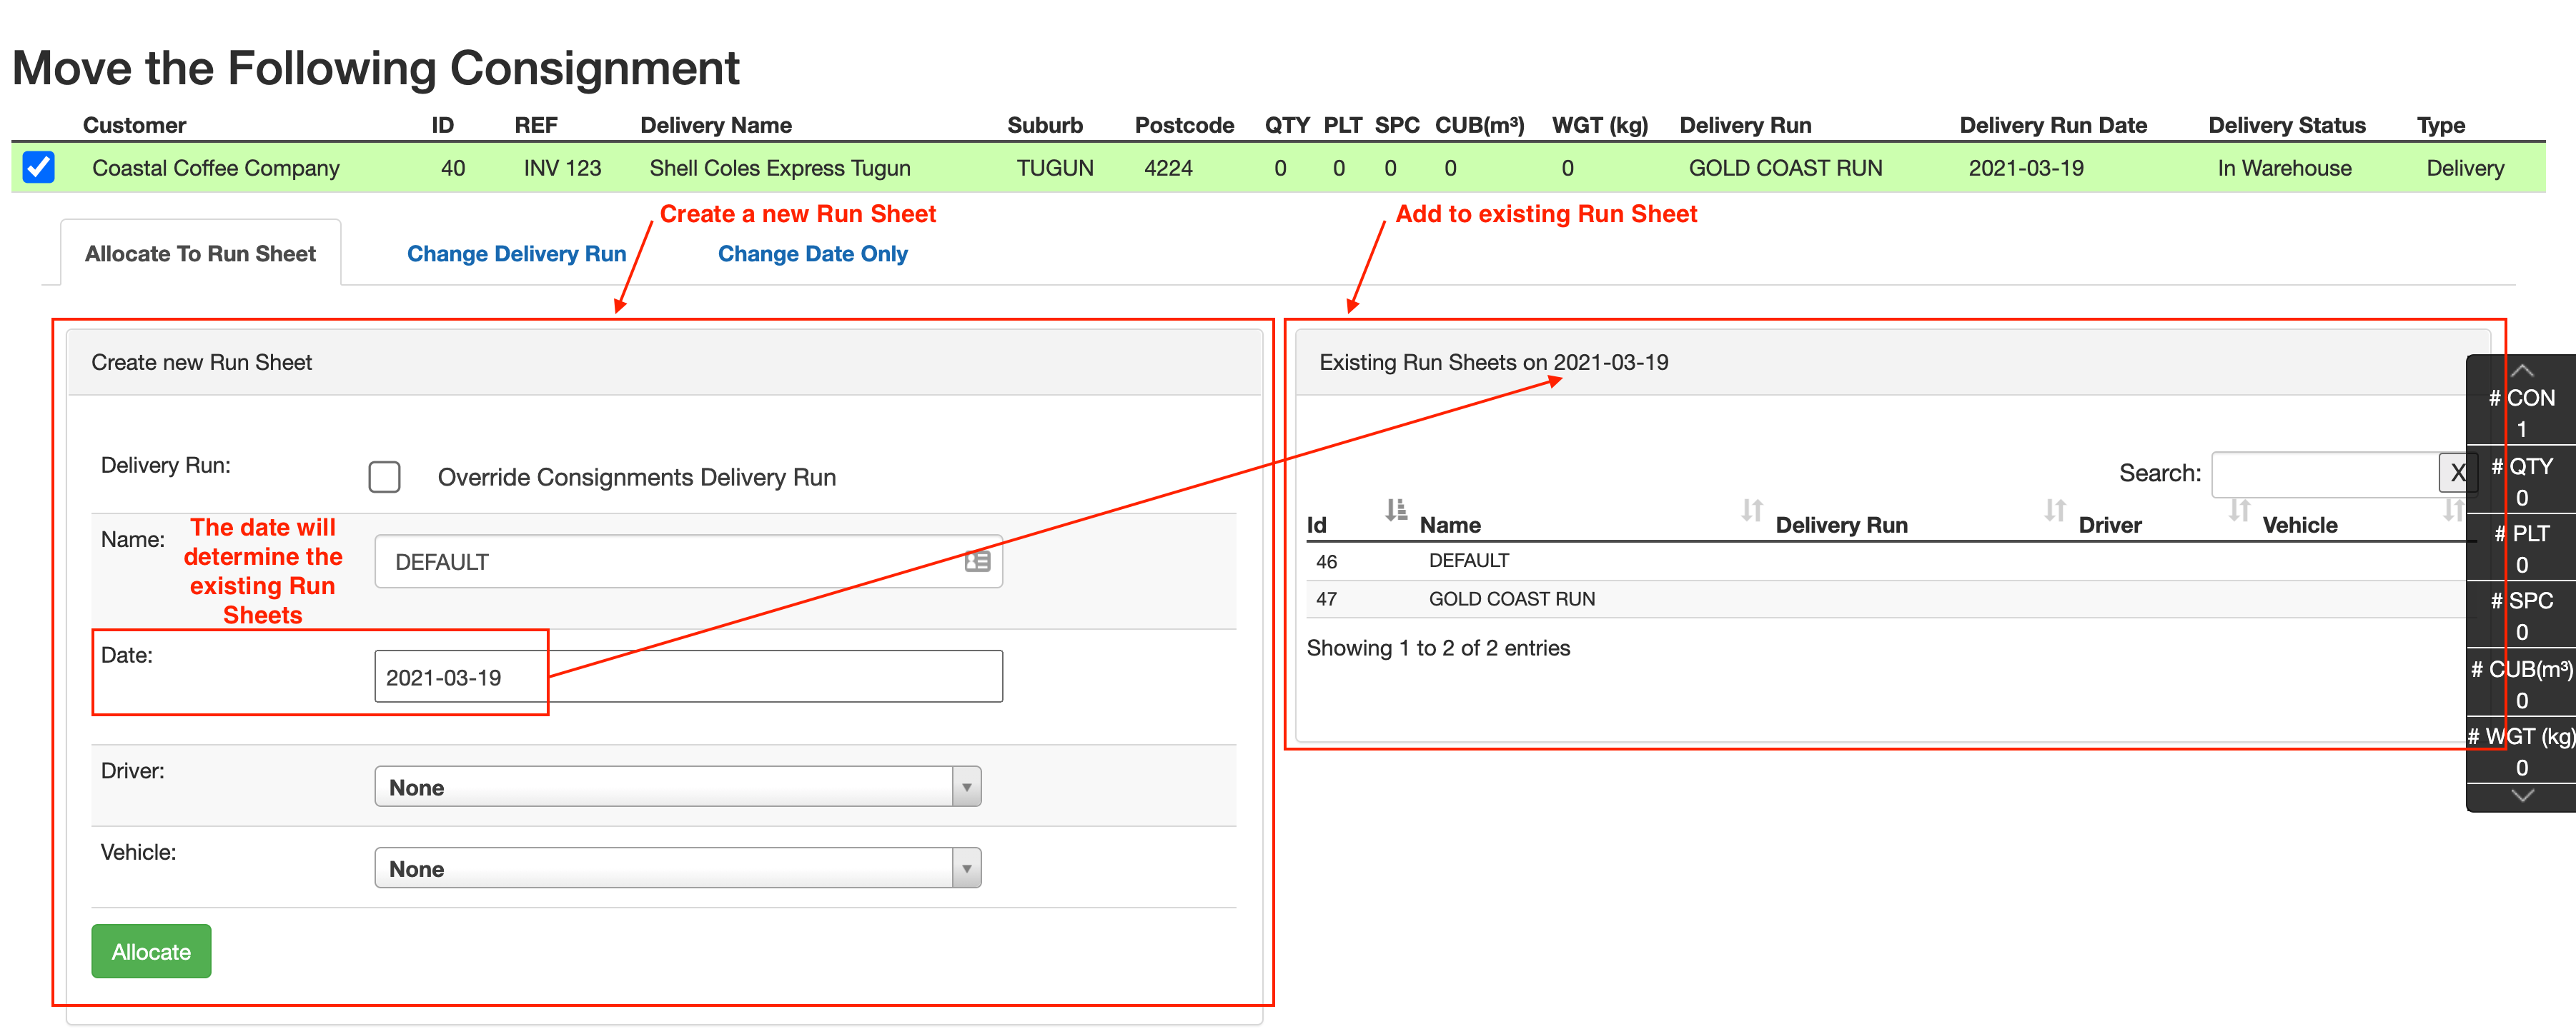Click the Id column sort icon

pyautogui.click(x=1395, y=511)
